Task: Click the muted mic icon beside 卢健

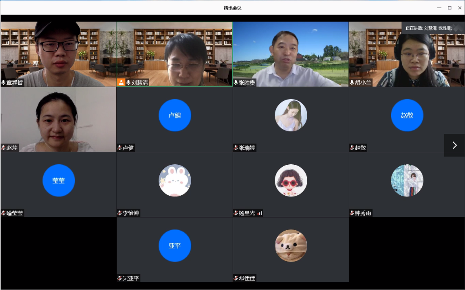Action: tap(120, 148)
